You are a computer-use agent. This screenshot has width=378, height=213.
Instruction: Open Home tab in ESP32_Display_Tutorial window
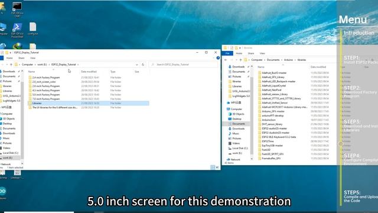[9, 58]
